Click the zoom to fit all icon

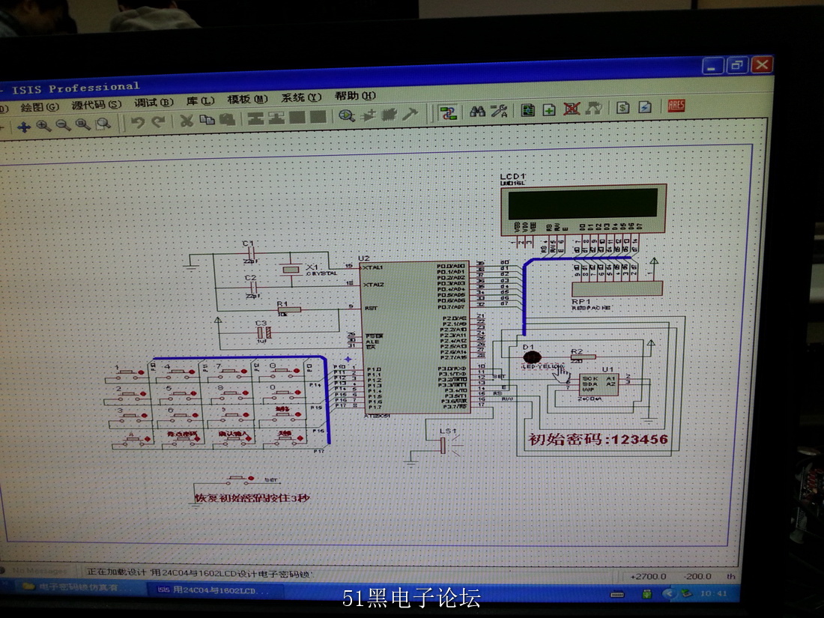[83, 124]
